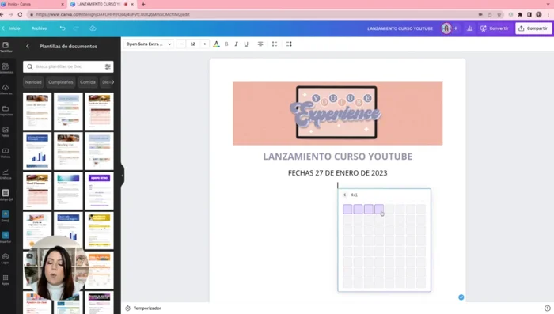The image size is (554, 314).
Task: Click the FECHAS 27 DE ENERO DE 2023 text
Action: 337,173
